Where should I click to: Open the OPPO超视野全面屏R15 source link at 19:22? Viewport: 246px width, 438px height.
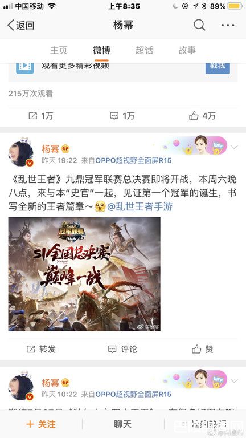pyautogui.click(x=133, y=160)
